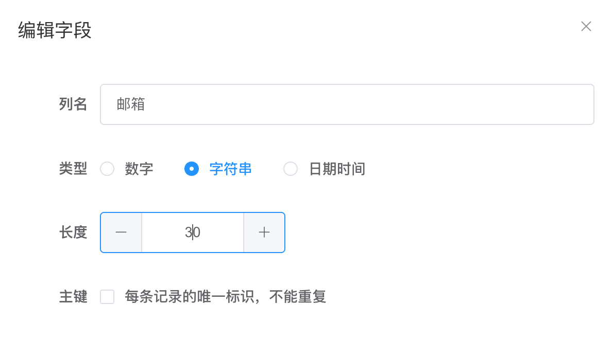The width and height of the screenshot is (613, 358).
Task: Click the 编辑字段 dialog title
Action: click(55, 30)
